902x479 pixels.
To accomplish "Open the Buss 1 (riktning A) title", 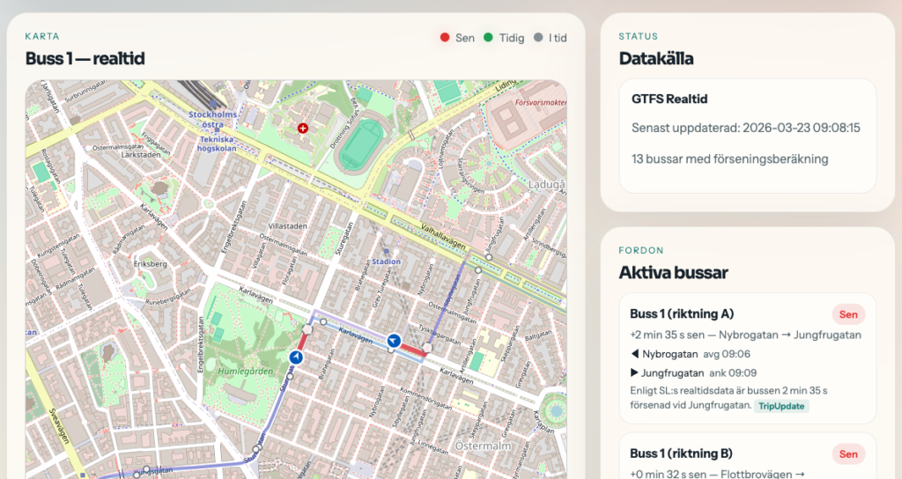I will click(x=682, y=314).
